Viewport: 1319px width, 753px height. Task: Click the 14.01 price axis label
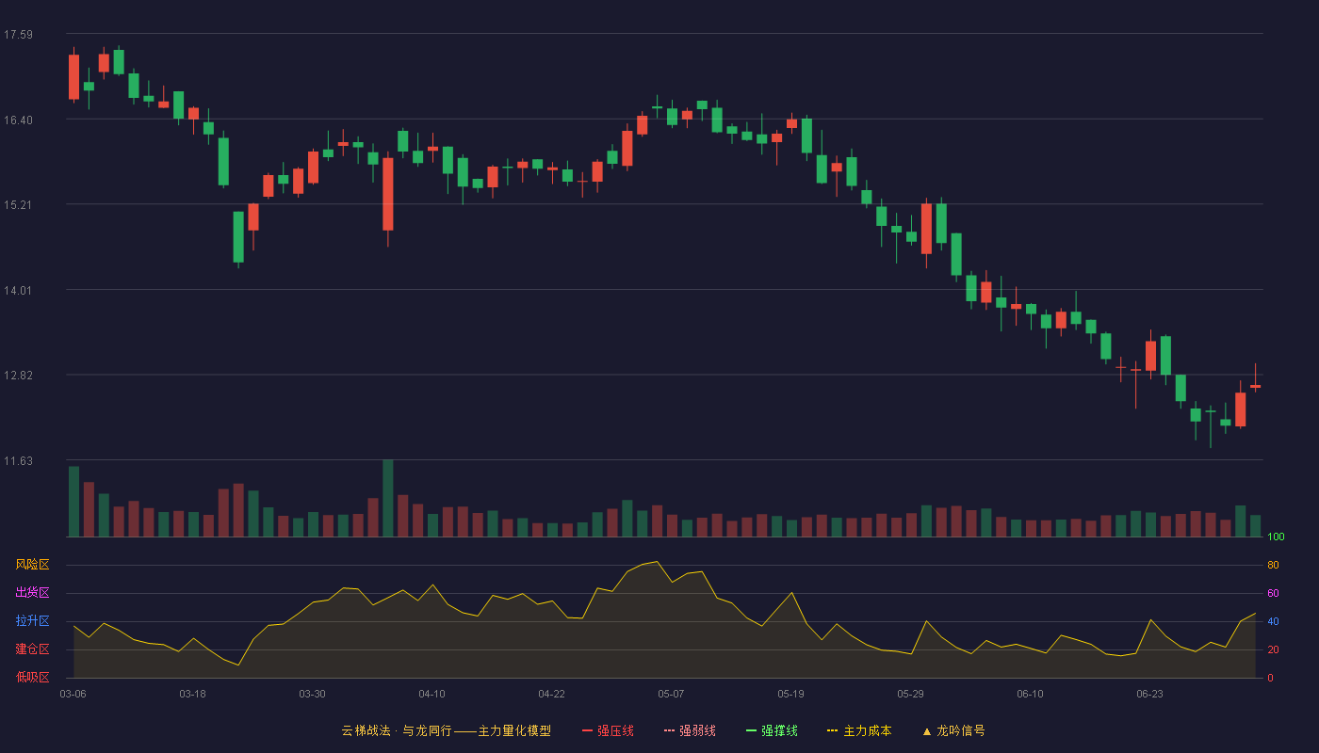click(x=18, y=290)
